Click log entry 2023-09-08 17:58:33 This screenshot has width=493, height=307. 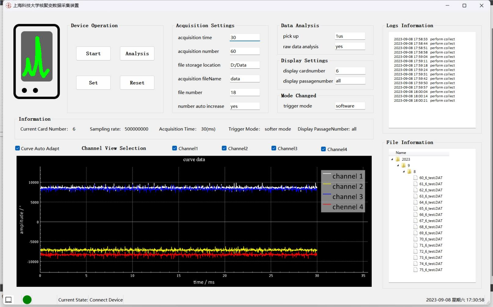coord(424,39)
